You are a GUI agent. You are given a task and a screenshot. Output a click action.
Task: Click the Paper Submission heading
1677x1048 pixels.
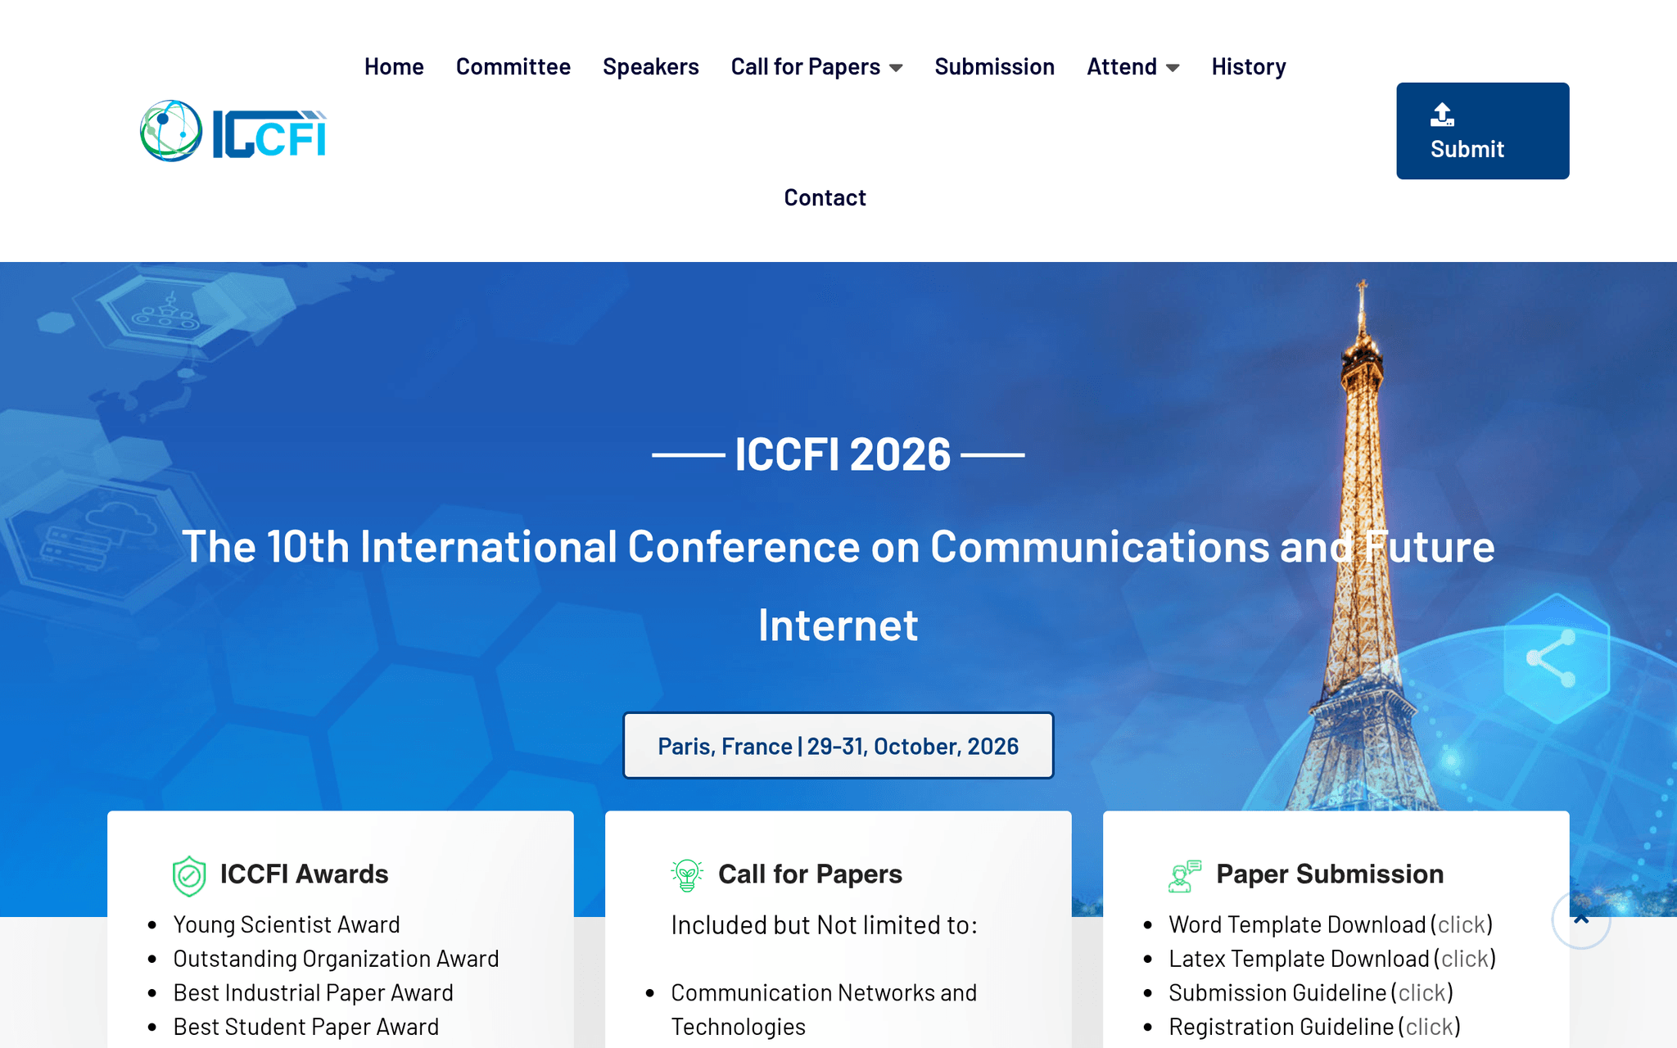[1330, 874]
